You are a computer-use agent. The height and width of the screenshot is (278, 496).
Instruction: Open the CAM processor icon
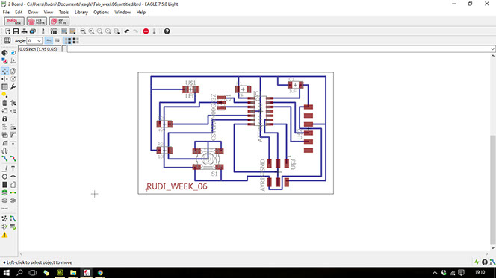[33, 31]
